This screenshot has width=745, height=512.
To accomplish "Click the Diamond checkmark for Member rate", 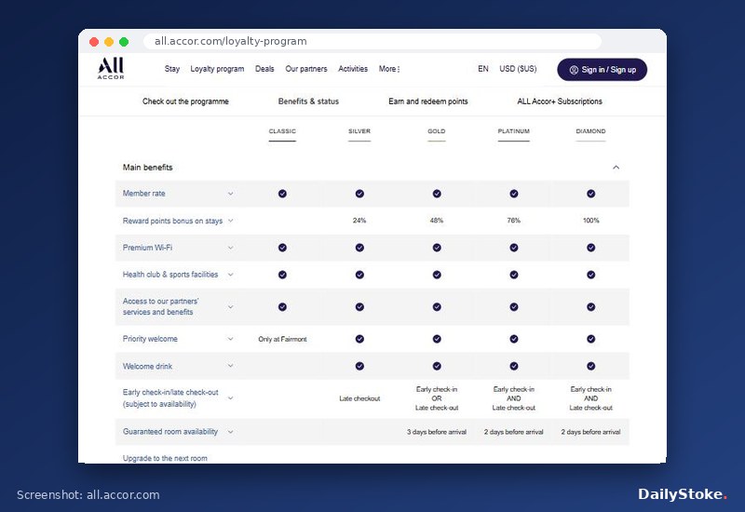I will [590, 194].
